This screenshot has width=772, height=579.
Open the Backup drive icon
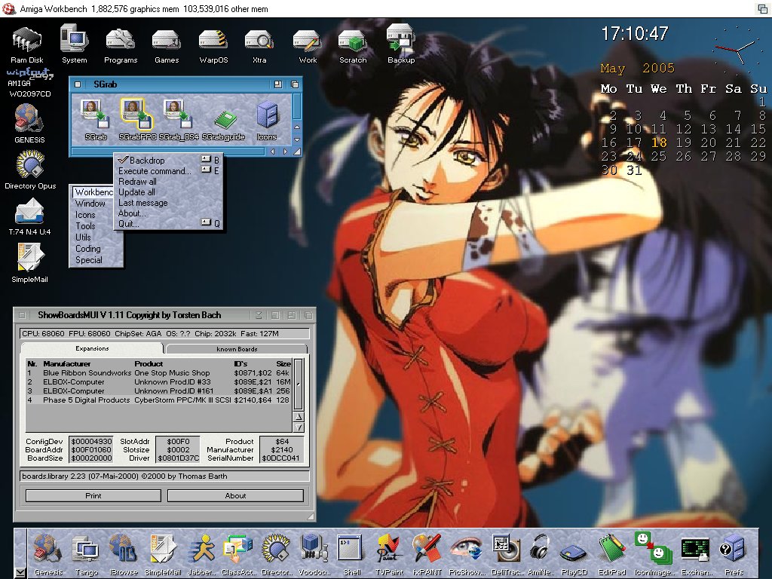pos(401,44)
